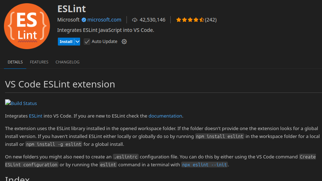The image size is (322, 181).
Task: Click the VS Code ESLint extension heading
Action: [60, 84]
